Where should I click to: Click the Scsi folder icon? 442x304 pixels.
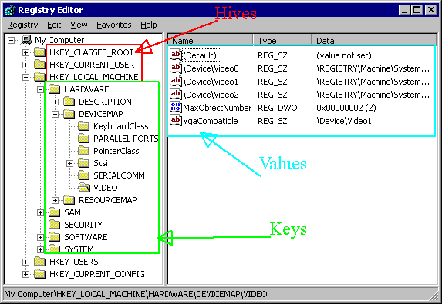click(84, 163)
